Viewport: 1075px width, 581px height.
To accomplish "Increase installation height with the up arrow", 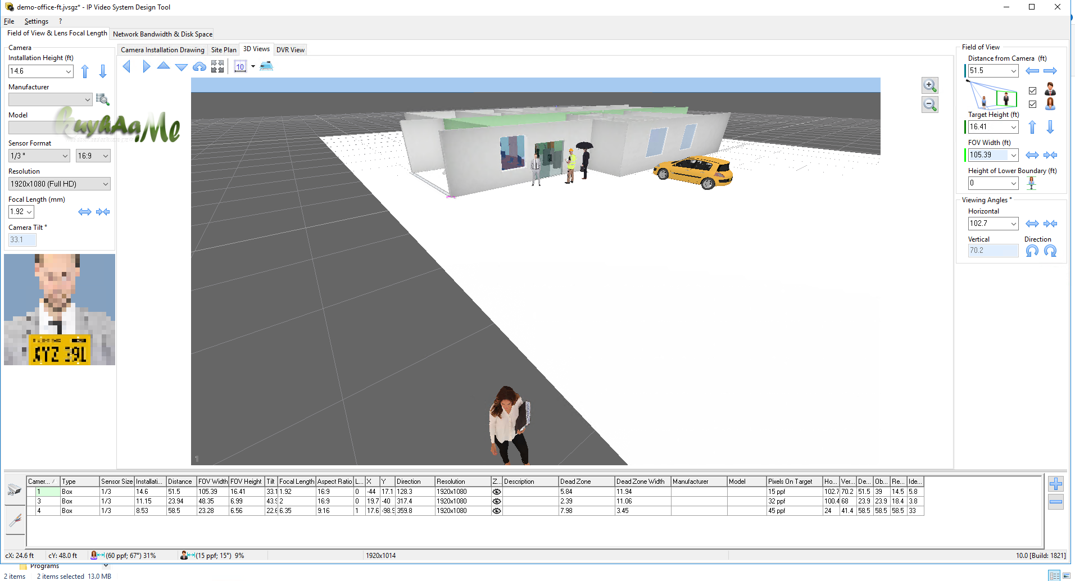I will pos(85,71).
